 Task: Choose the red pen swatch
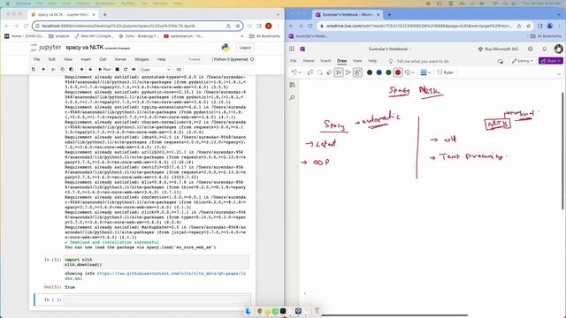(398, 72)
